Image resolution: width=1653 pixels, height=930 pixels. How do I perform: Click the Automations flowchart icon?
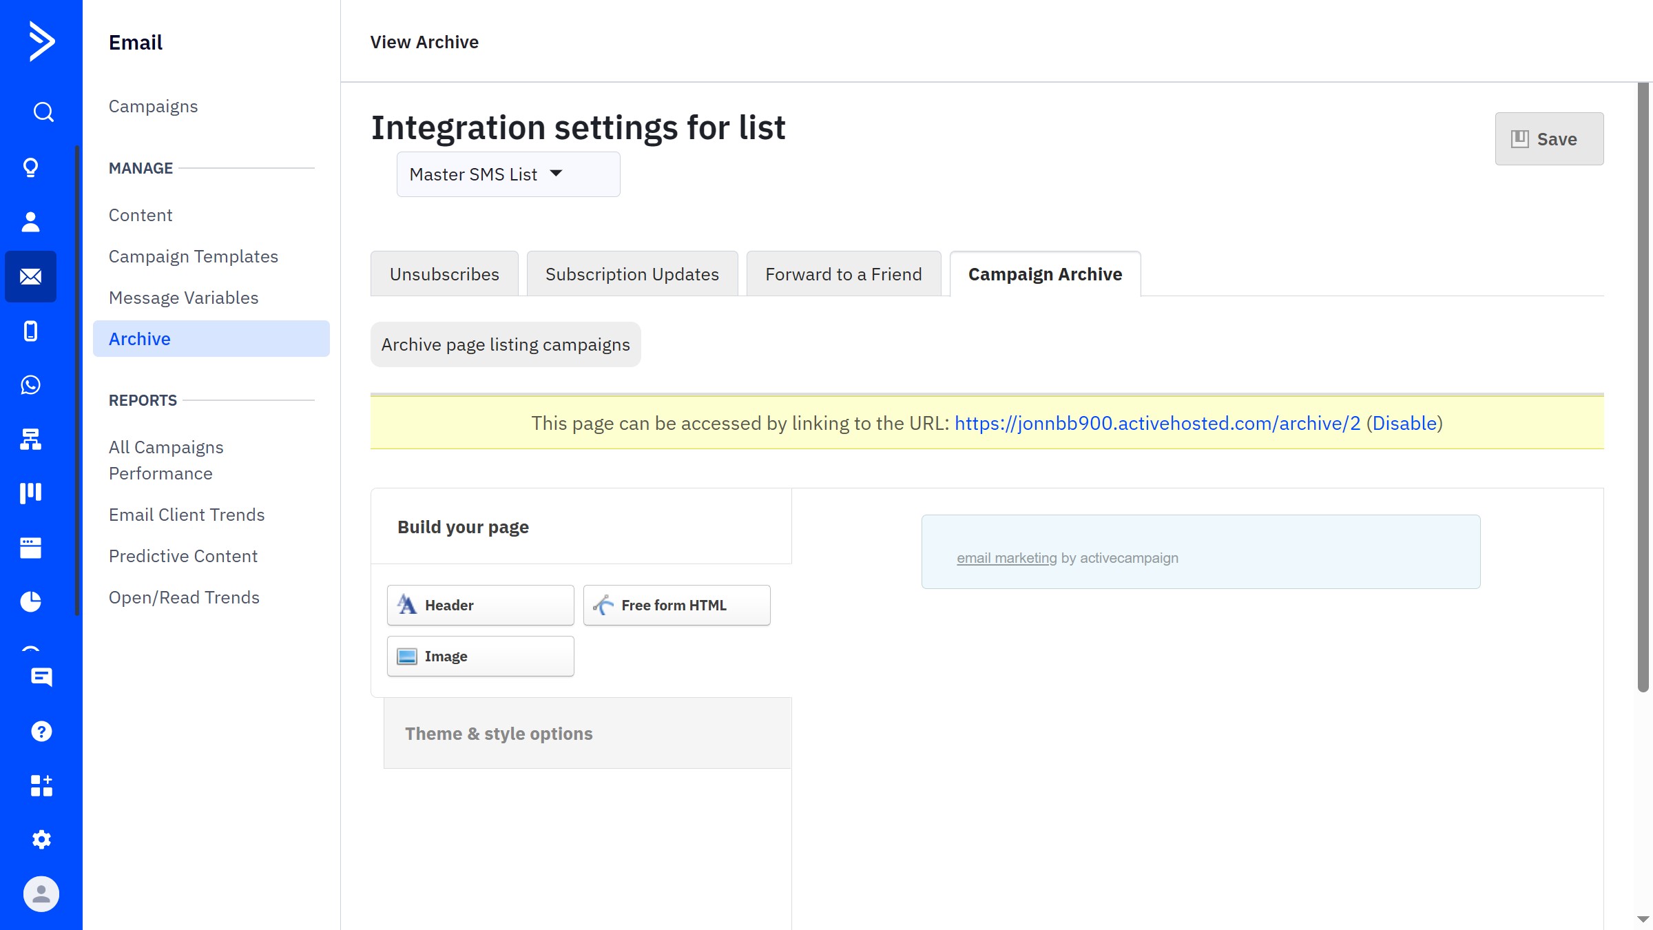coord(30,439)
